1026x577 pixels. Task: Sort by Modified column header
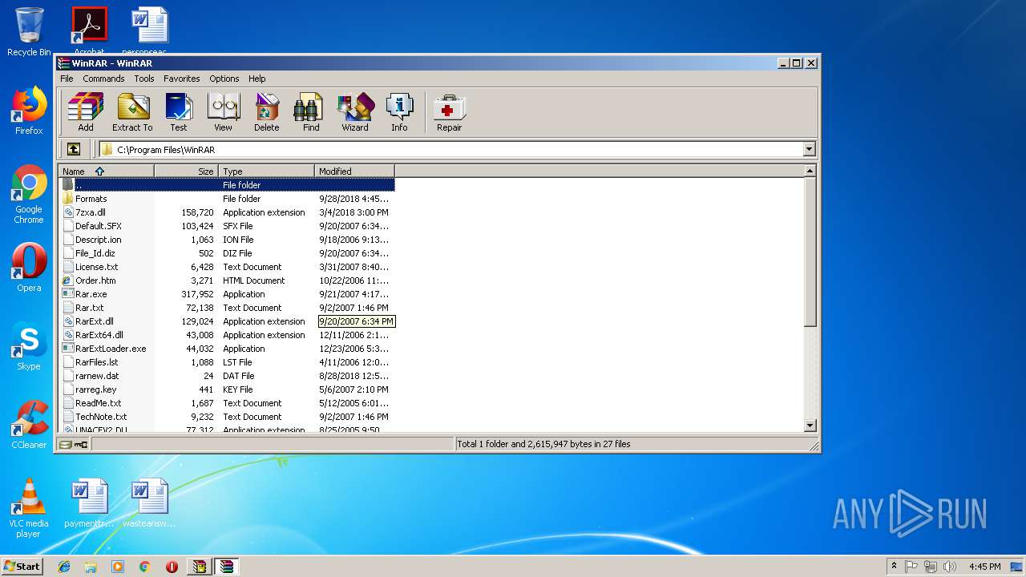355,171
